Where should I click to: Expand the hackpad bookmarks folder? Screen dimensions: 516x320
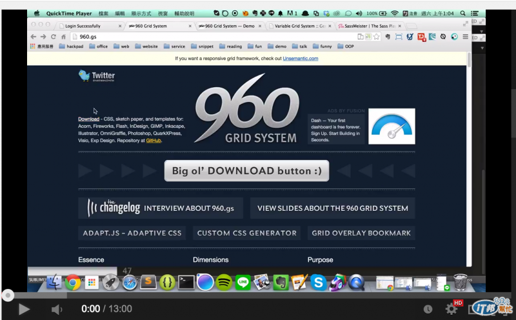(x=71, y=46)
